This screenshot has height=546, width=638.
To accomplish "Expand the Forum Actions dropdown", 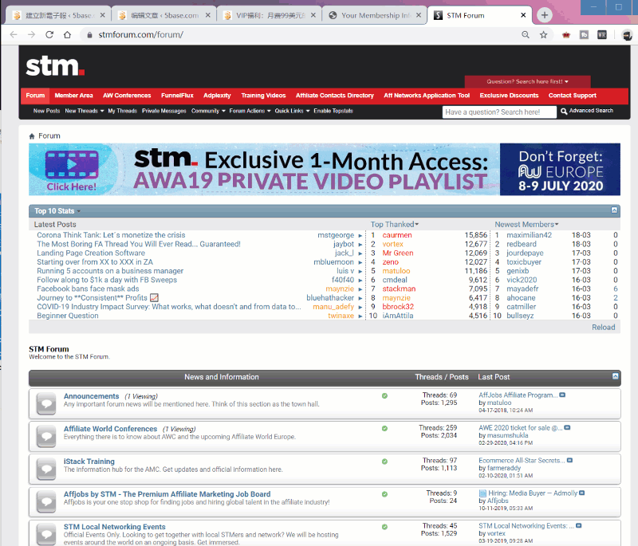I will [x=269, y=111].
